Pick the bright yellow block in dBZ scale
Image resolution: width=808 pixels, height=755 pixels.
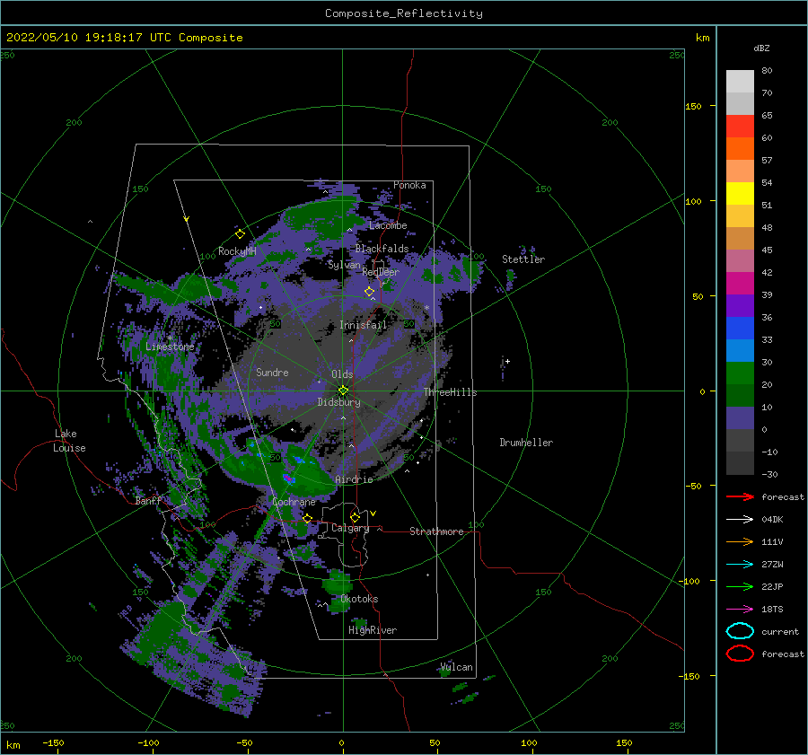click(x=740, y=193)
